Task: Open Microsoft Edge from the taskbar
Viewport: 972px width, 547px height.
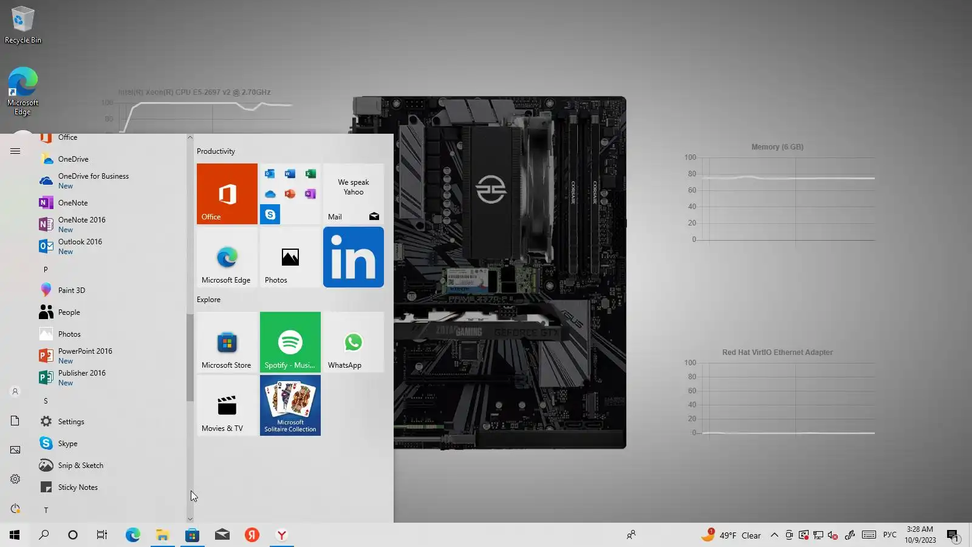Action: (132, 535)
